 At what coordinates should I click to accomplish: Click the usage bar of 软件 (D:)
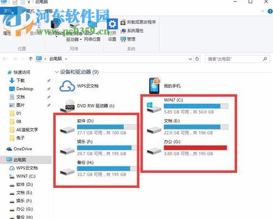tap(106, 127)
